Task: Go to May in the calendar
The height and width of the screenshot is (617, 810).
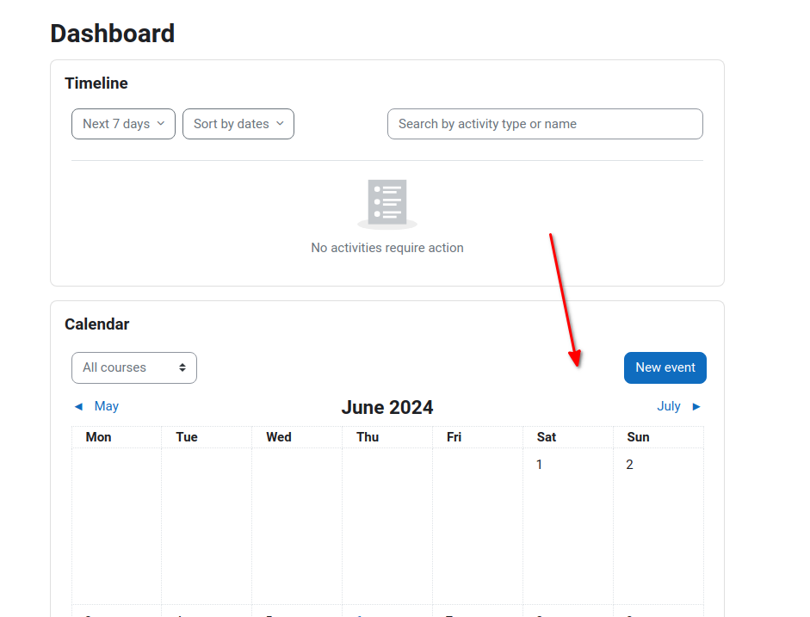Action: [x=107, y=406]
